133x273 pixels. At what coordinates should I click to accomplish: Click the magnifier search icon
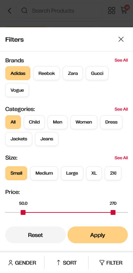pyautogui.click(x=24, y=10)
